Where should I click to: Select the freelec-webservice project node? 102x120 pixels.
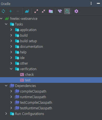pos(24,19)
